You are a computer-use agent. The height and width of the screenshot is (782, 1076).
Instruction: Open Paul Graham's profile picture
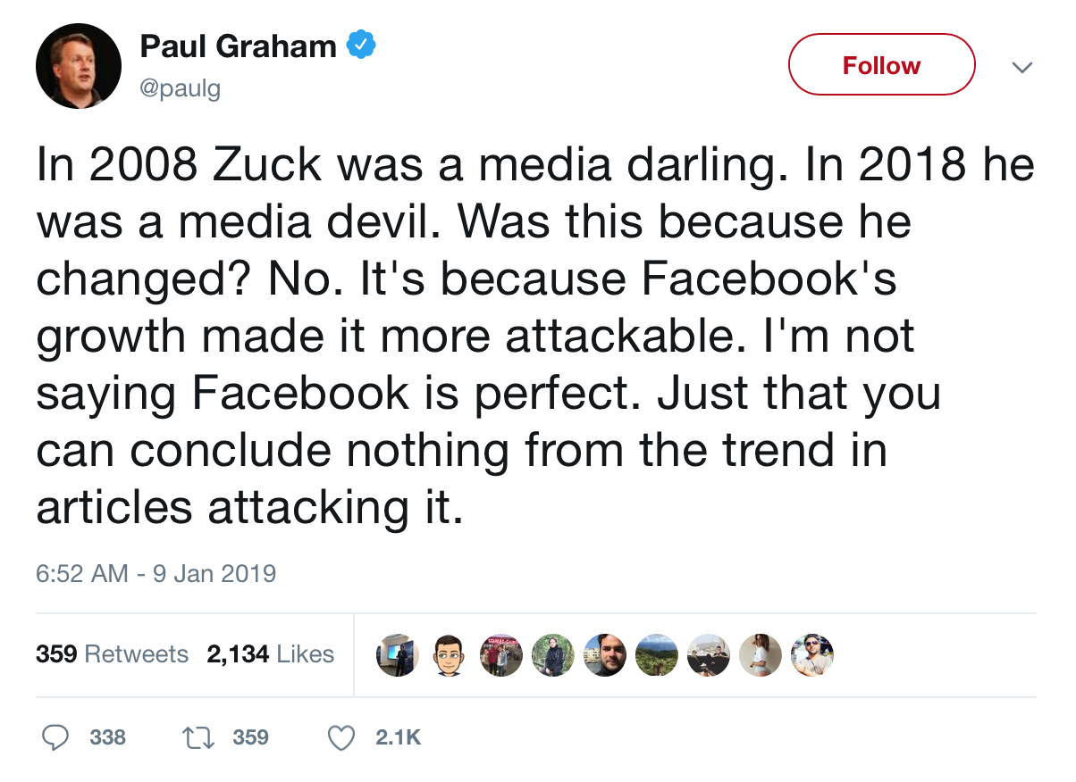(x=79, y=66)
